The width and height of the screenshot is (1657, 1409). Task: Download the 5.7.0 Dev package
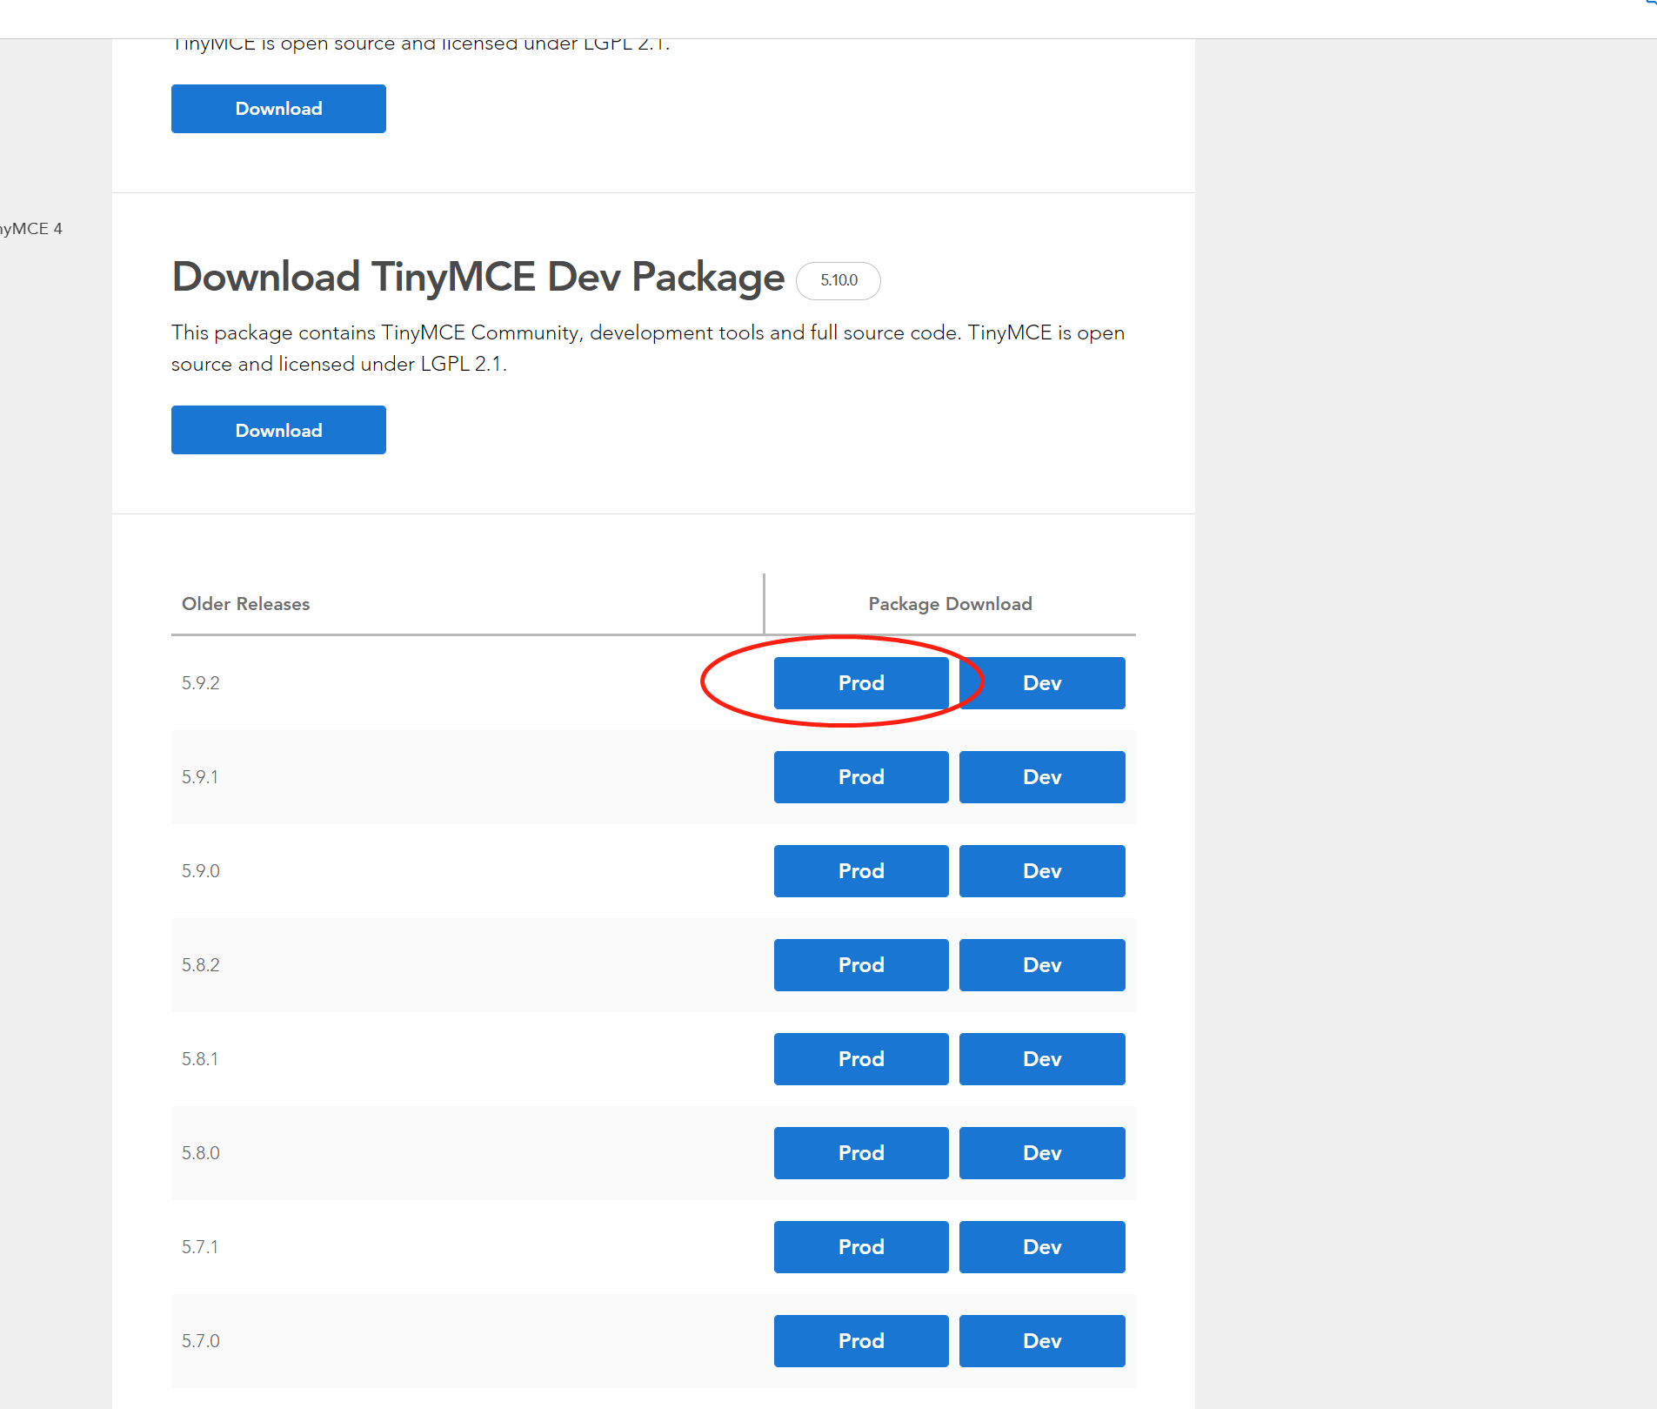1041,1340
